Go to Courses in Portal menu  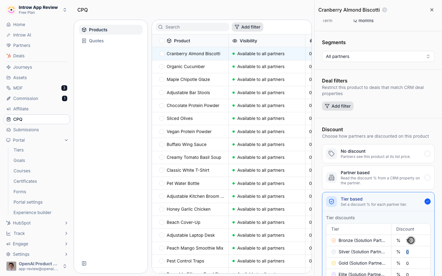[22, 171]
